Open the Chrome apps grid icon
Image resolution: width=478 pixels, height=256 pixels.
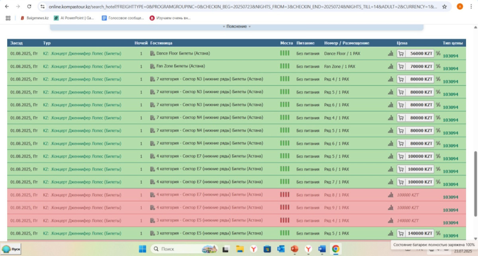[x=8, y=18]
